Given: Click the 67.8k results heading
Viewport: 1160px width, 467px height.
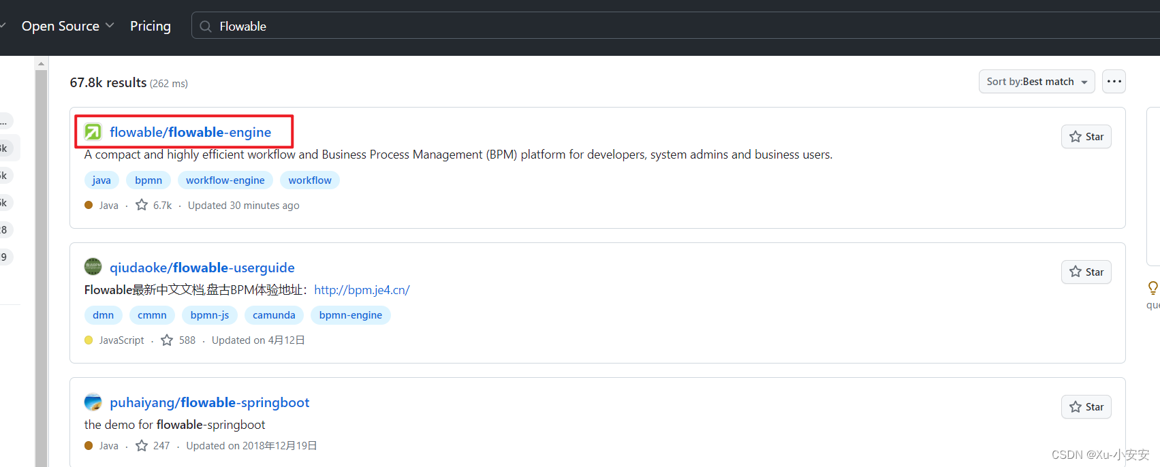Looking at the screenshot, I should coord(108,82).
